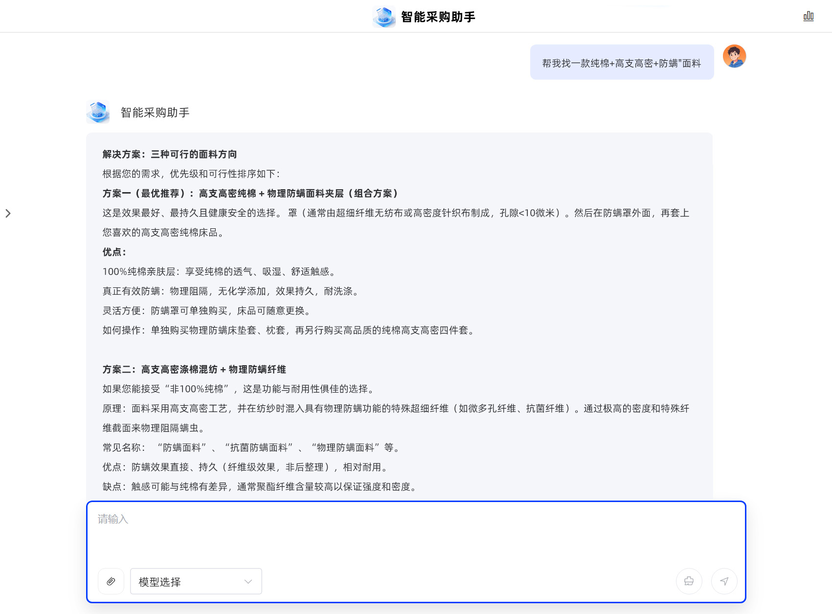This screenshot has height=614, width=832.
Task: Click the user profile avatar next to the question
Action: click(734, 56)
